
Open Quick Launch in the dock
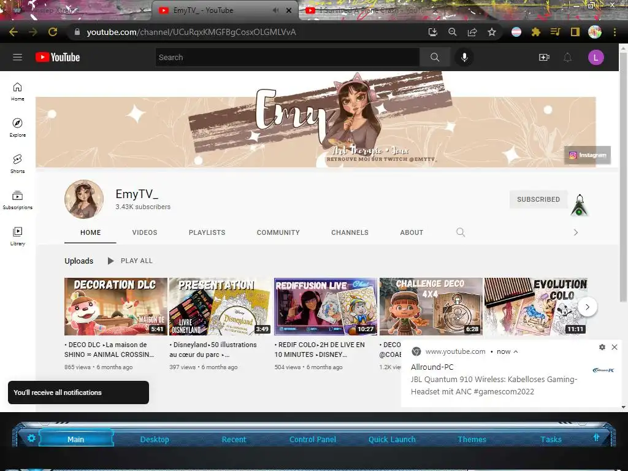point(392,439)
